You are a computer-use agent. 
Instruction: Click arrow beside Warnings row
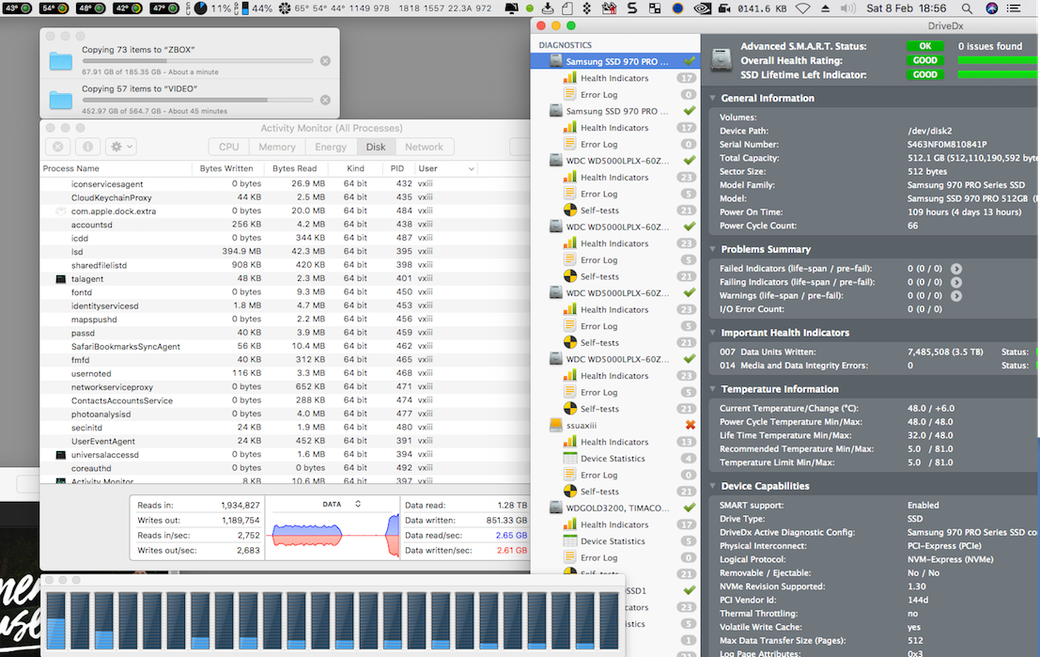(x=956, y=296)
